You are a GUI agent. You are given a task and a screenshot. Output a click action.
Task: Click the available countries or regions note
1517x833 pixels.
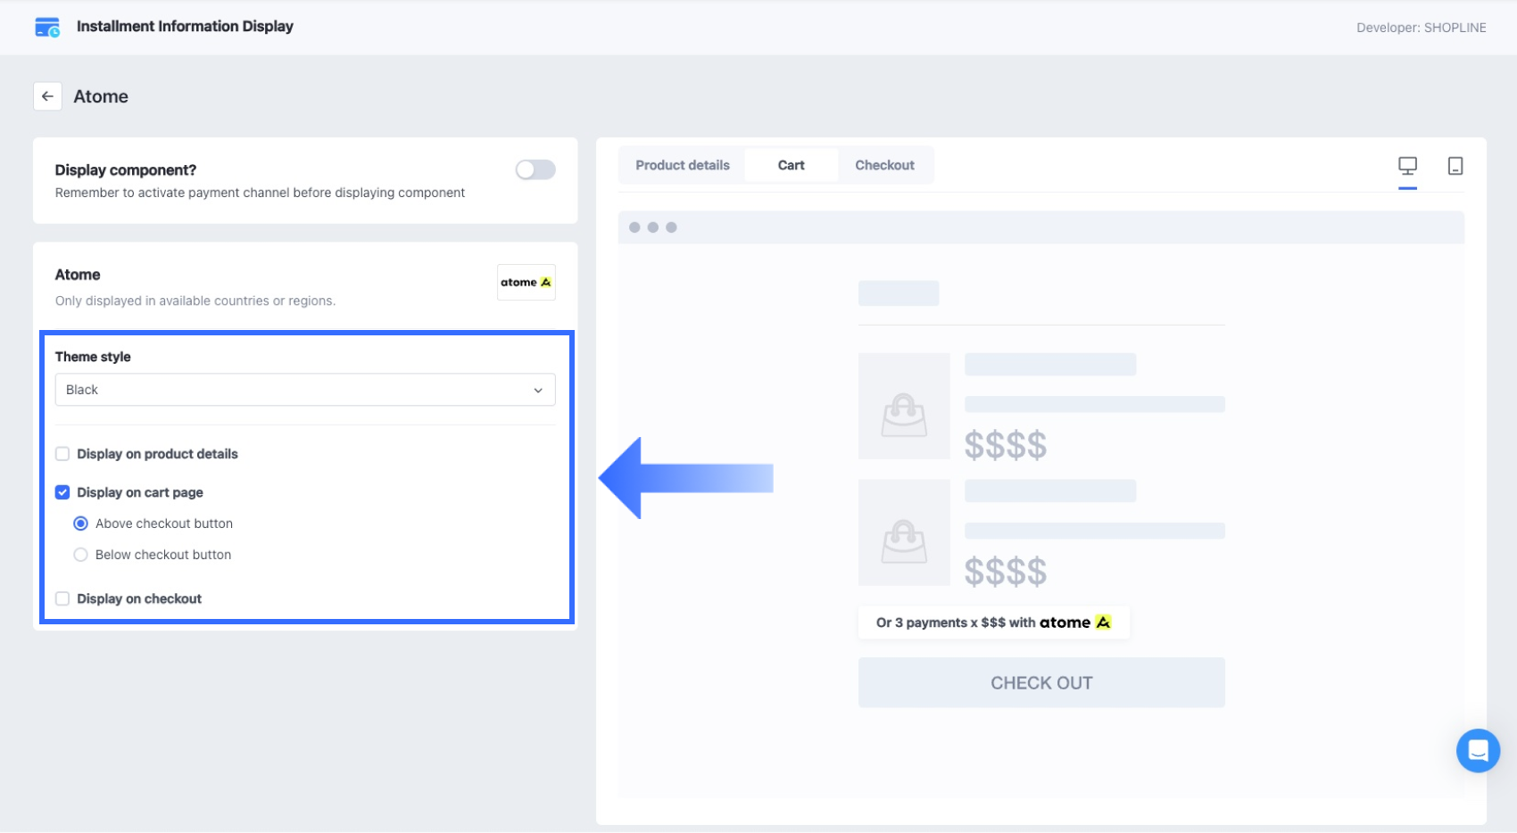click(195, 301)
